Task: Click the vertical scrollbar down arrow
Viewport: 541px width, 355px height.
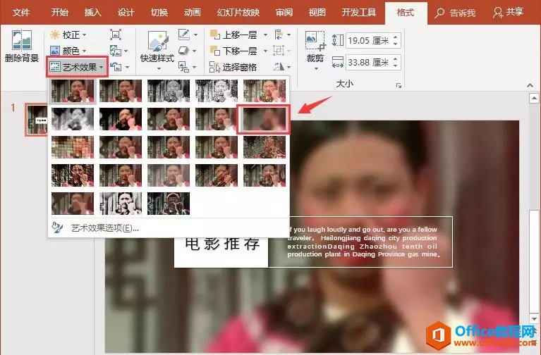Action: tap(534, 318)
